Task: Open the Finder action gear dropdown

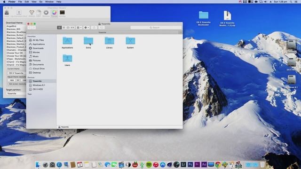Action: (x=87, y=28)
